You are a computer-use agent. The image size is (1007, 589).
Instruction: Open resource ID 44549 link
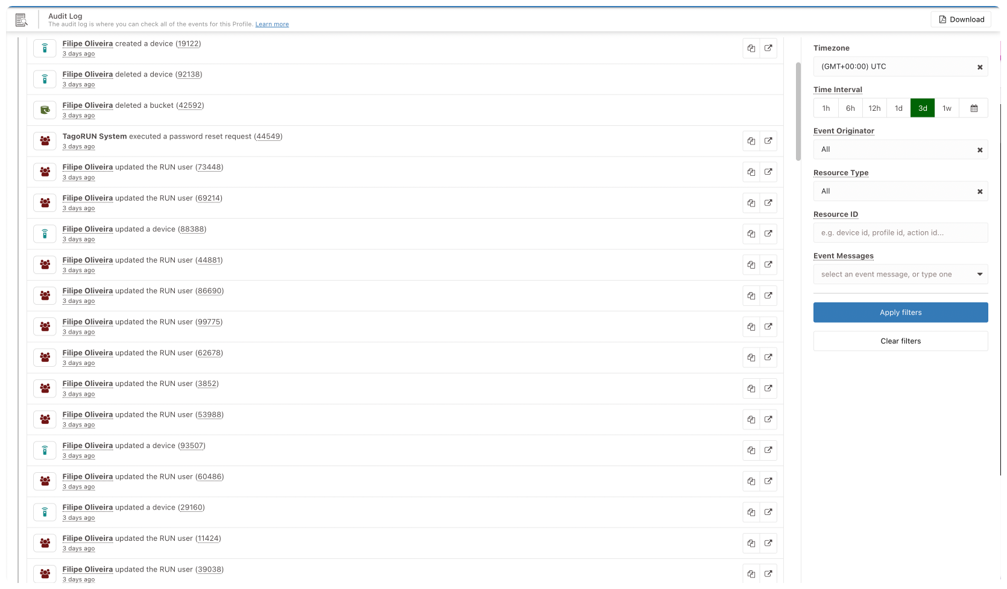(x=268, y=137)
